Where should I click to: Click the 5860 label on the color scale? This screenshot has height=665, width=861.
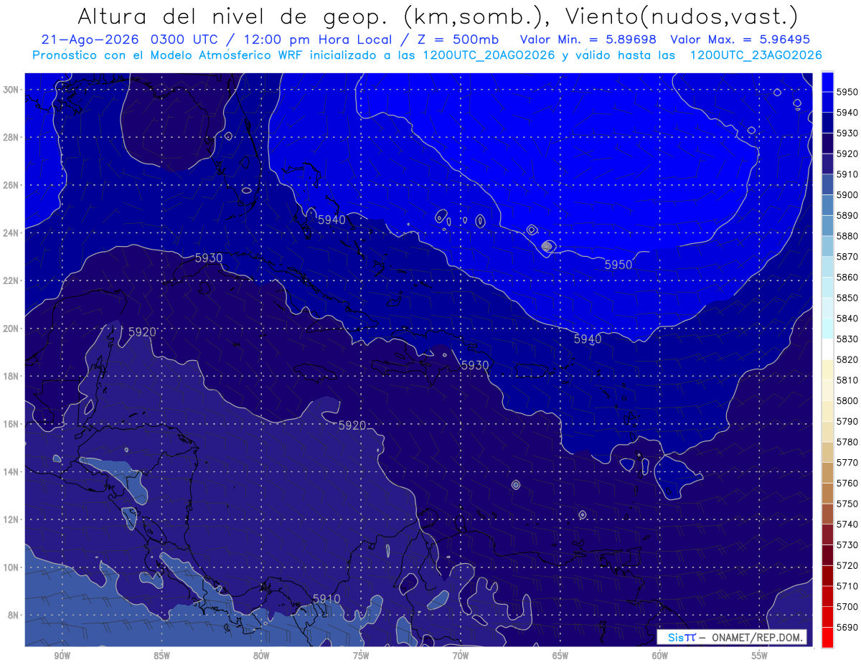pyautogui.click(x=847, y=277)
